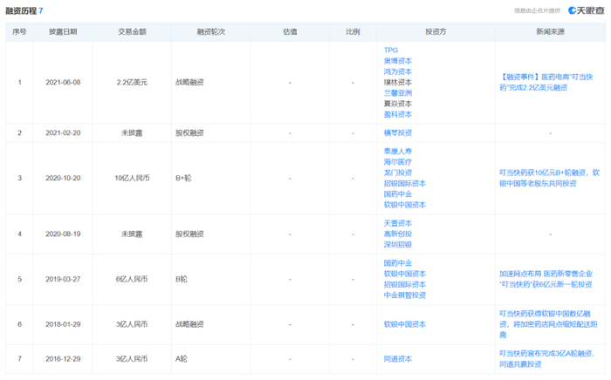The image size is (611, 380).
Task: Open the 同道资本 investor link
Action: (x=397, y=359)
